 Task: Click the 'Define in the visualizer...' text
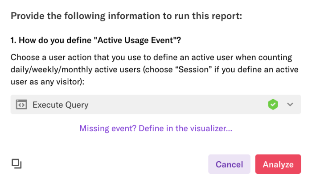click(x=185, y=128)
